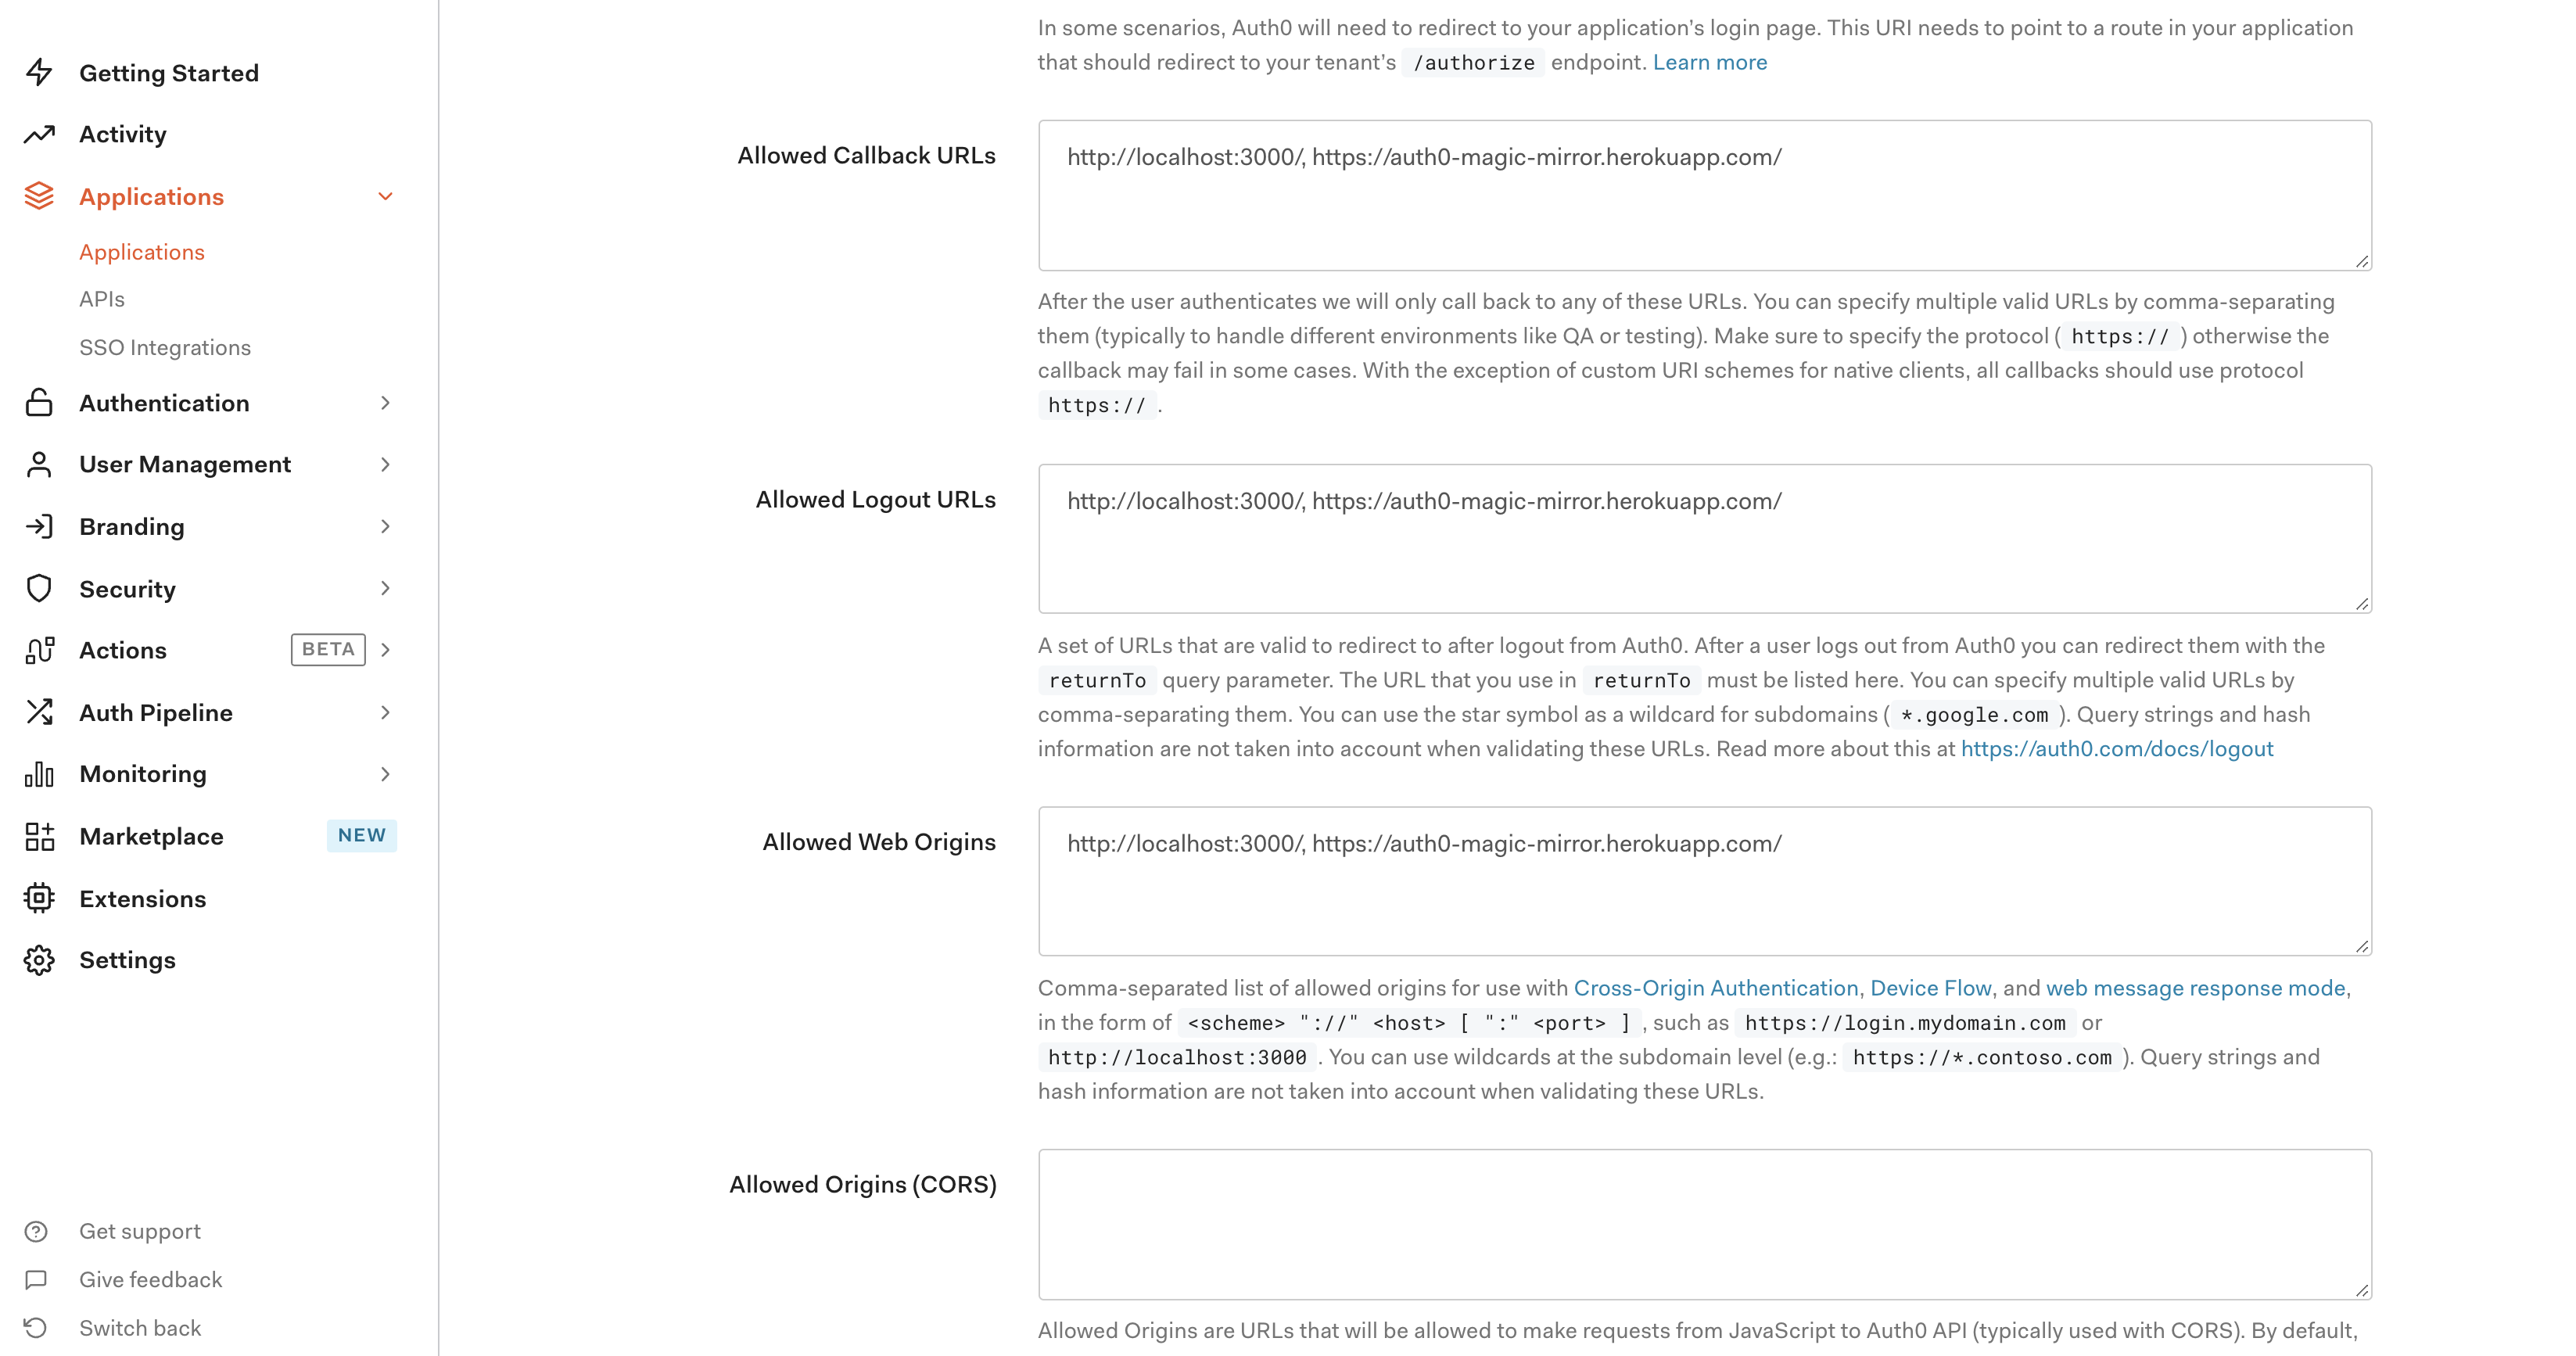The height and width of the screenshot is (1356, 2576).
Task: Click the Auth0 logout docs link
Action: [x=2118, y=748]
